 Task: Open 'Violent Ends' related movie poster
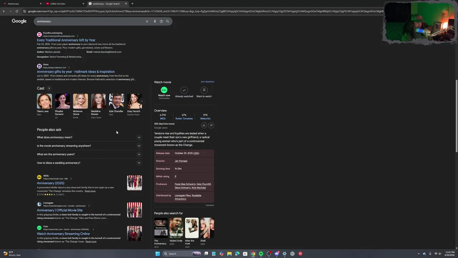[x=176, y=228]
